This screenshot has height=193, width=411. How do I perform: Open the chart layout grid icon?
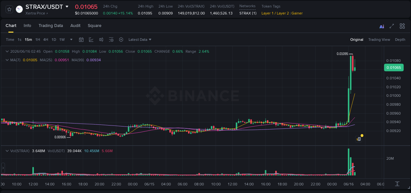pyautogui.click(x=402, y=26)
